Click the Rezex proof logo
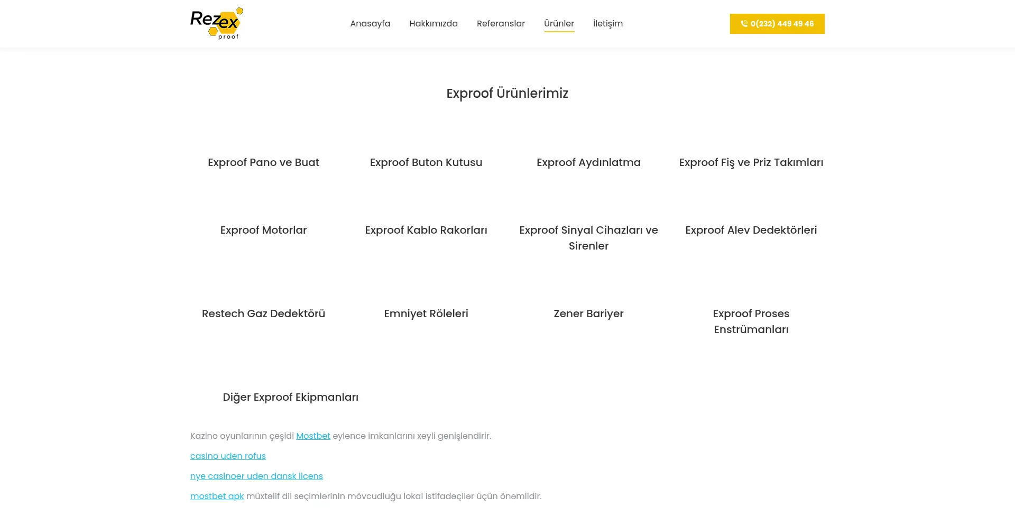The width and height of the screenshot is (1015, 525). (x=217, y=24)
